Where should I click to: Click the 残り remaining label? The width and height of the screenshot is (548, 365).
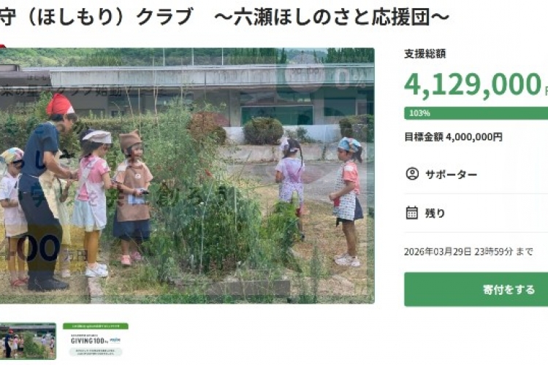pos(435,213)
